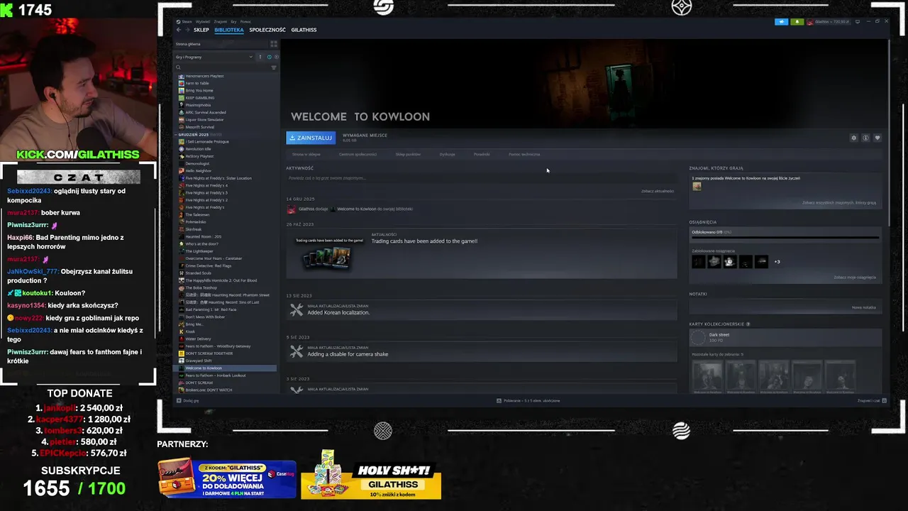Click the CaseHug partner banner
The image size is (908, 511).
[227, 479]
